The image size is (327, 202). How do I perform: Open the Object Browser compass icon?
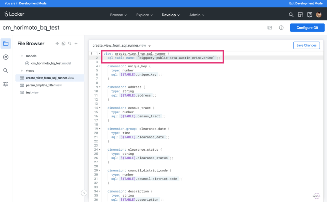(x=6, y=57)
